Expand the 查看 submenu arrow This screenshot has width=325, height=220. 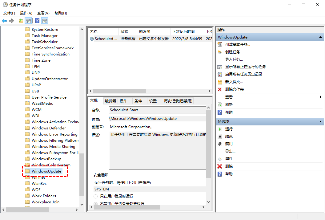click(x=321, y=97)
